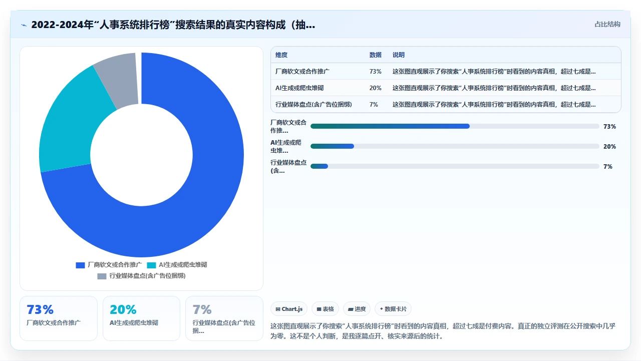The height and width of the screenshot is (361, 641).
Task: Click the Chart.js tag
Action: click(289, 309)
